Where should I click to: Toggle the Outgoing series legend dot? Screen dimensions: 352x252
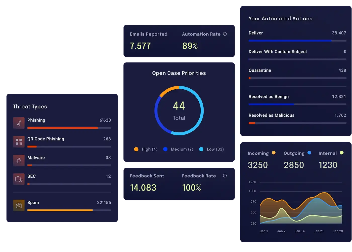point(309,153)
